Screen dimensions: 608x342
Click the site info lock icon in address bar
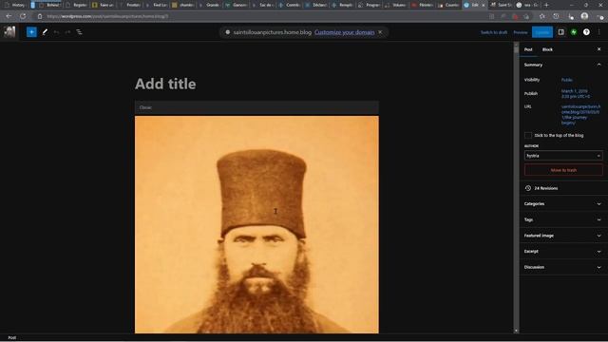[40, 16]
